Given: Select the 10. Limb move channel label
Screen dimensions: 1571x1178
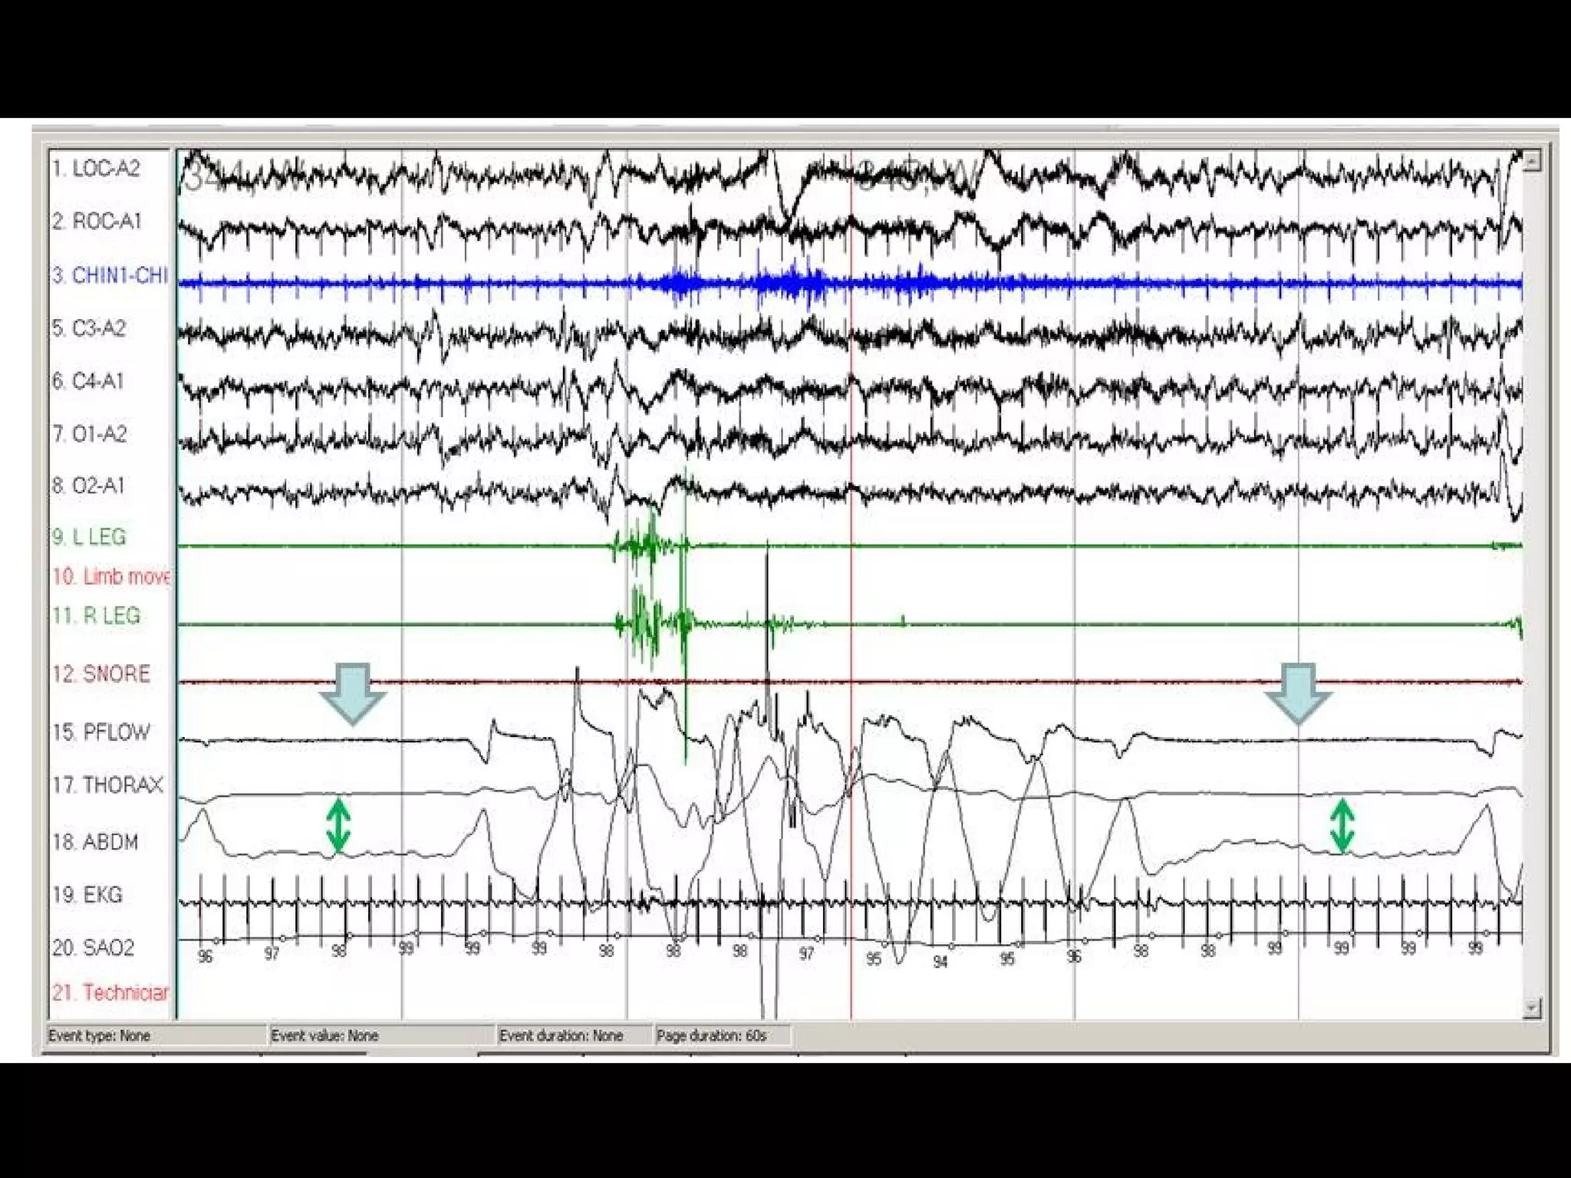Looking at the screenshot, I should click(x=110, y=576).
